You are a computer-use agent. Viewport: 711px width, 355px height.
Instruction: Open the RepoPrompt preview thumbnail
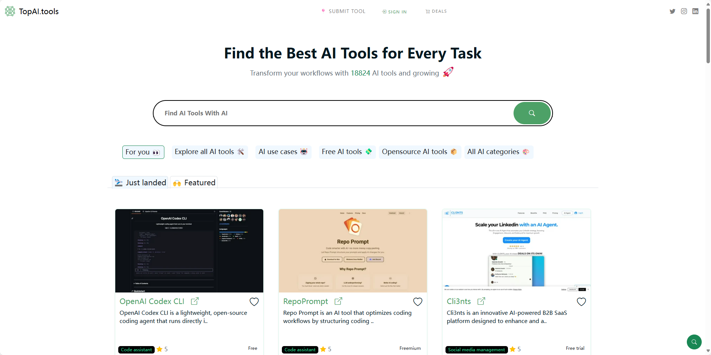pos(353,251)
